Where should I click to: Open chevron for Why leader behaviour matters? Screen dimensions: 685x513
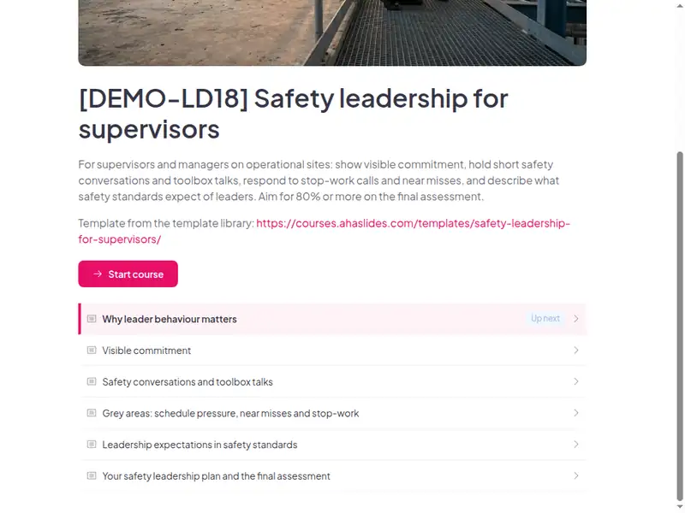point(575,319)
